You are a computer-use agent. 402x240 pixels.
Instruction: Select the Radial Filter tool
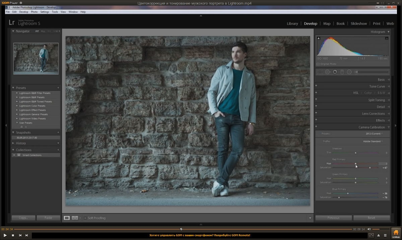click(x=349, y=72)
